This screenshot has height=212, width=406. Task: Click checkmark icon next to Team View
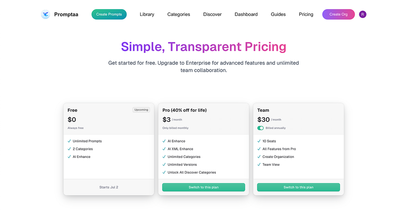pyautogui.click(x=259, y=164)
